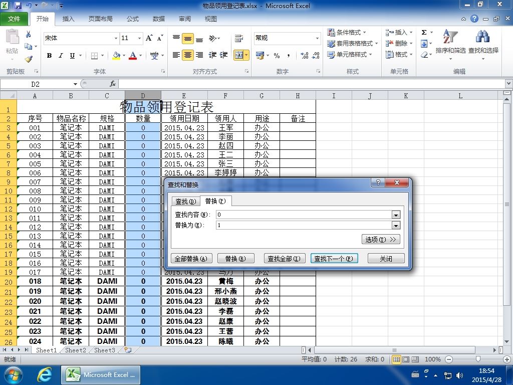Click Find Next (查找下一个) button
513x385 pixels.
click(x=334, y=259)
